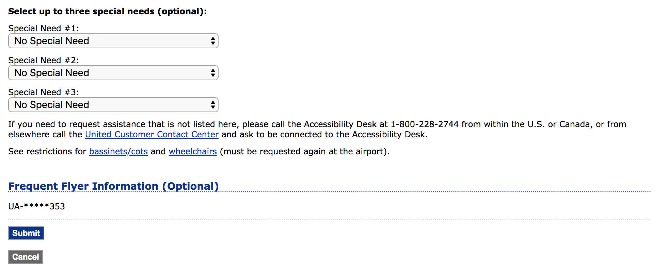Click the 'Special Need #1:' label
Viewport: 668px width, 274px height.
tap(44, 28)
